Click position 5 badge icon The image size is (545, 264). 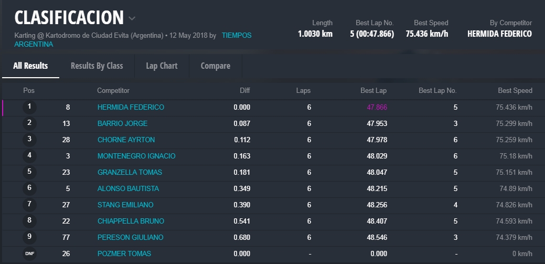pos(29,172)
